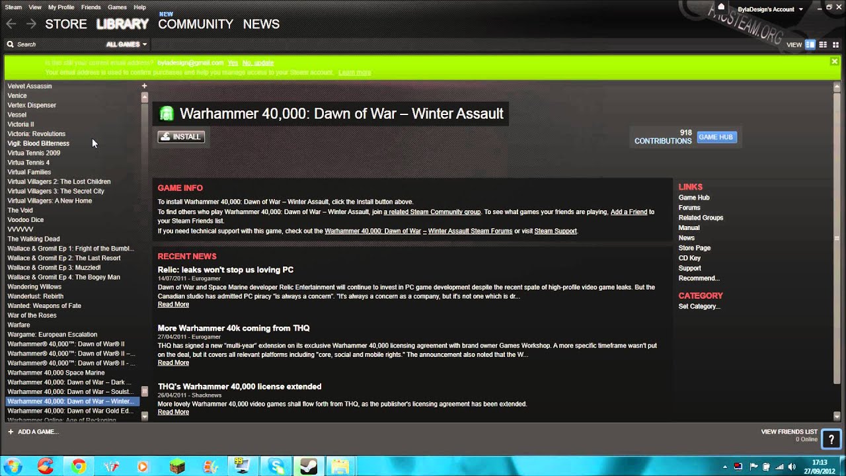Screen dimensions: 846x476
Task: Open the Help menu
Action: (x=139, y=7)
